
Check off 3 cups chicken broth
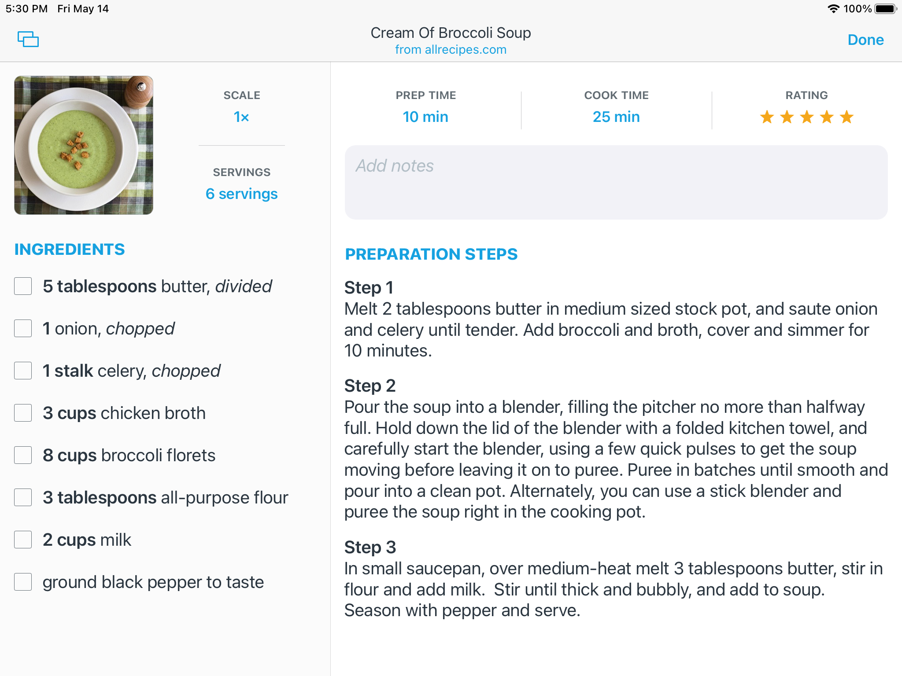23,413
